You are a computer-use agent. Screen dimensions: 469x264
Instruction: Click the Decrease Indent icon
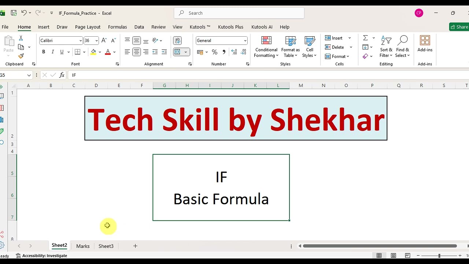(155, 52)
